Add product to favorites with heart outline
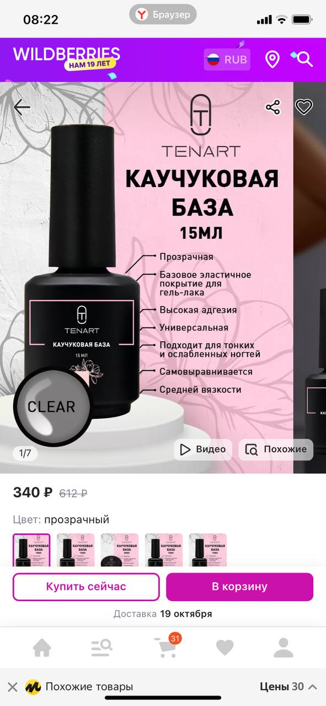Screen dimensions: 326x706 point(304,107)
